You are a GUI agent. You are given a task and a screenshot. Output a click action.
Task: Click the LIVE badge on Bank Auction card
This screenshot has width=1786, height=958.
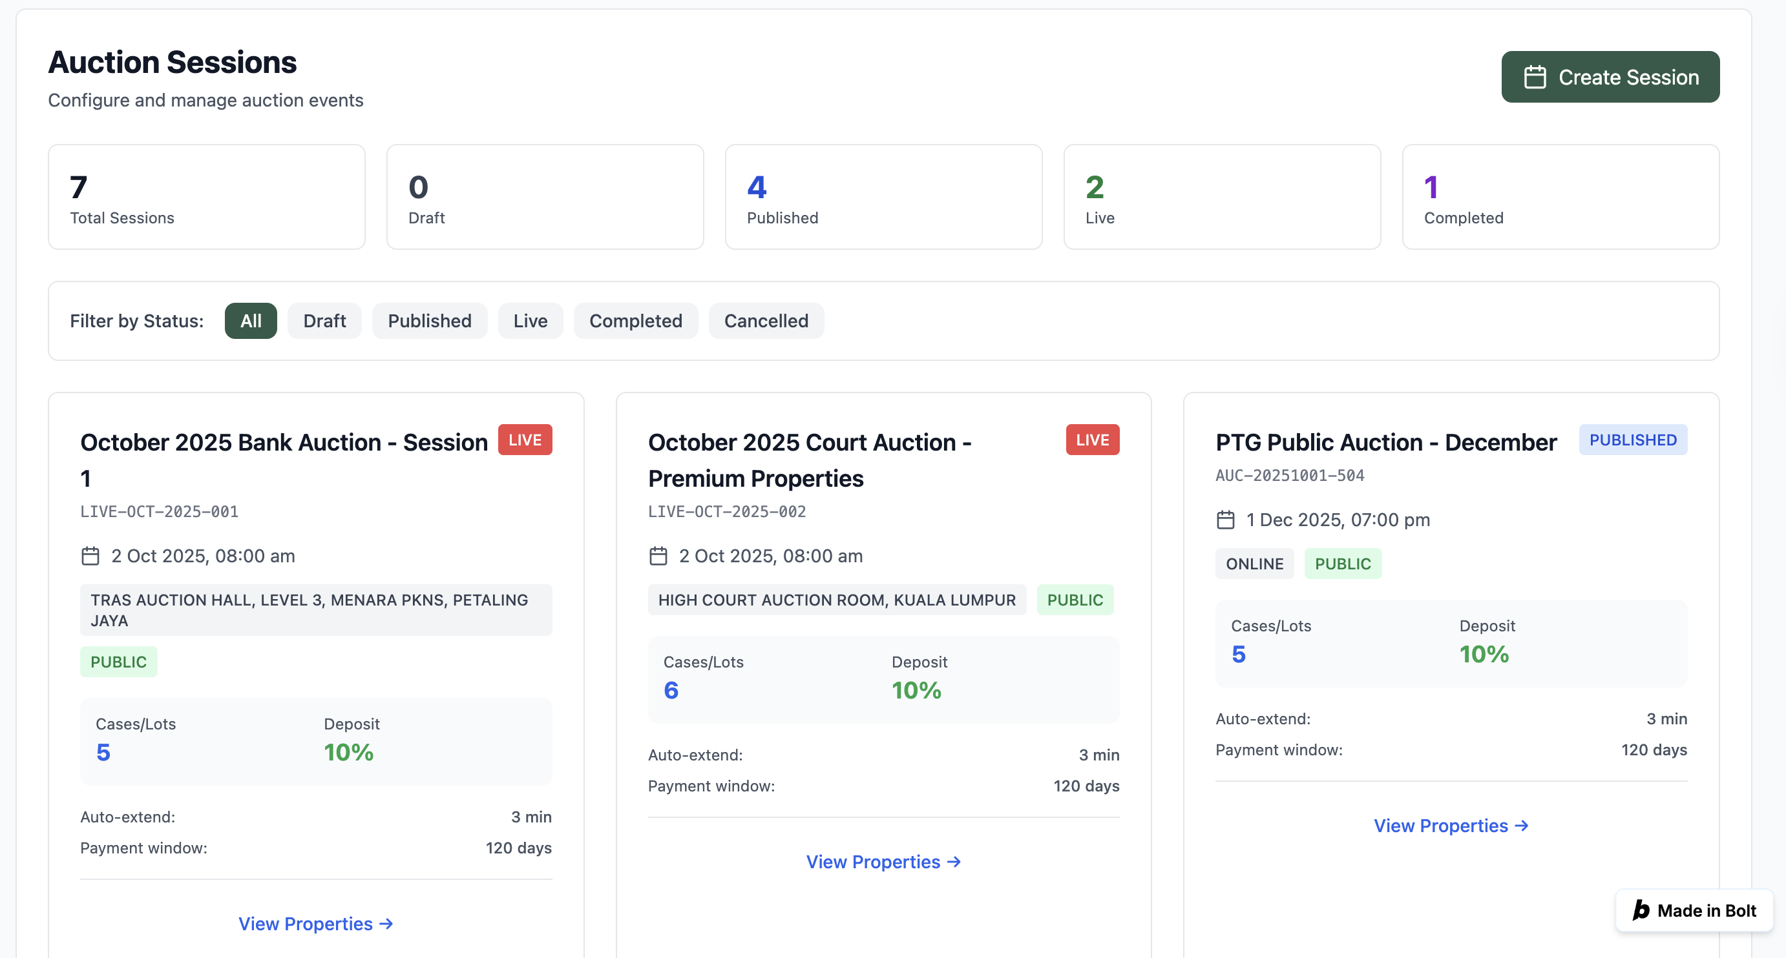point(525,440)
